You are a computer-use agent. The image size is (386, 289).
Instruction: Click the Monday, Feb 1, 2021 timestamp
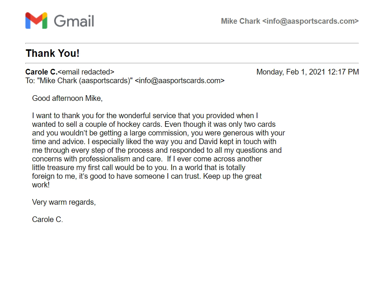click(x=308, y=72)
